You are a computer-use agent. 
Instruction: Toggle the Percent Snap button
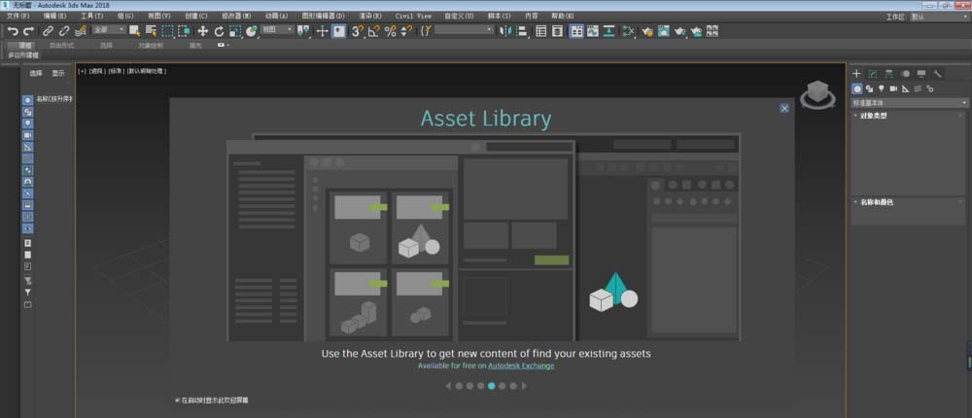[390, 31]
